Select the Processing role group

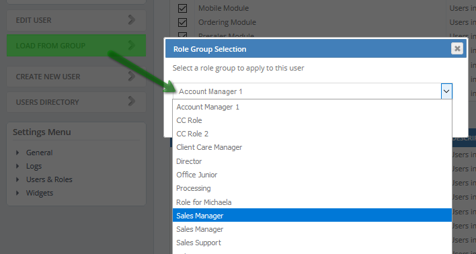[x=312, y=188]
